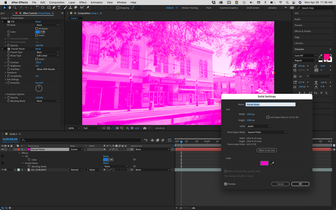
Task: Hide the Fractal Noise layer eye
Action: [2, 149]
